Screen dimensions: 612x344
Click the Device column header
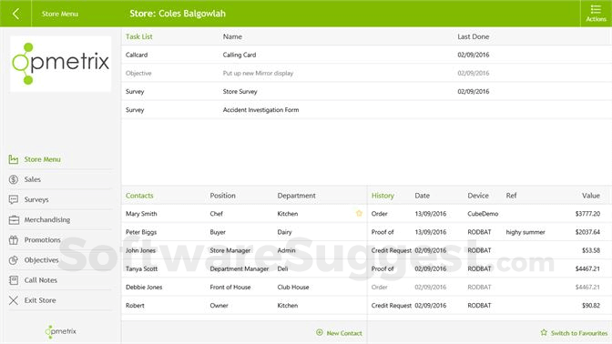point(478,196)
